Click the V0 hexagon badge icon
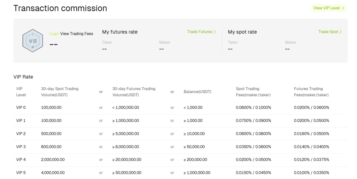Screen dimensions: 357x179 (33, 41)
